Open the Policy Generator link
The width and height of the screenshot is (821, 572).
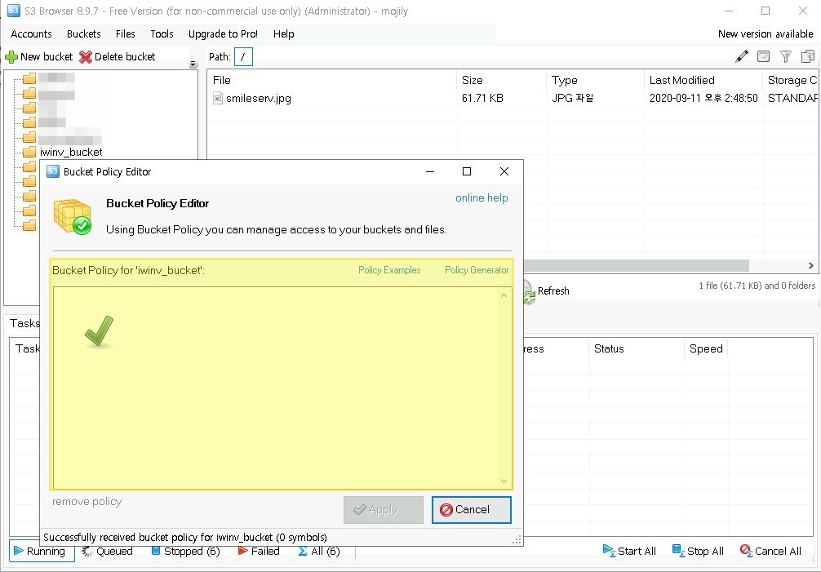pos(477,270)
